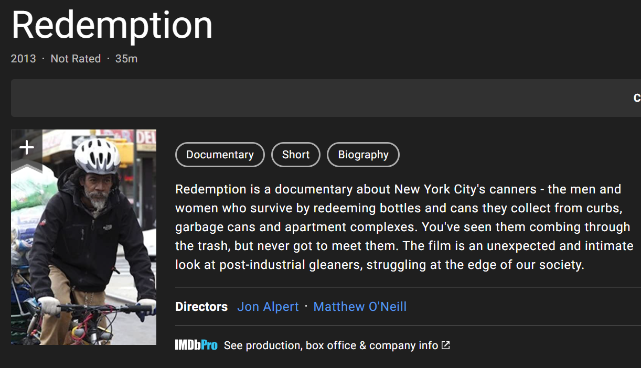Click the large Redemption title heading
Viewport: 641px width, 368px height.
pyautogui.click(x=112, y=25)
